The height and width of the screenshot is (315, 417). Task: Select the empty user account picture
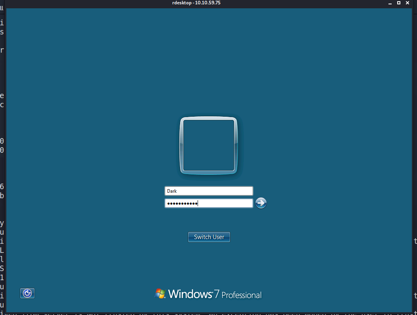tap(209, 145)
